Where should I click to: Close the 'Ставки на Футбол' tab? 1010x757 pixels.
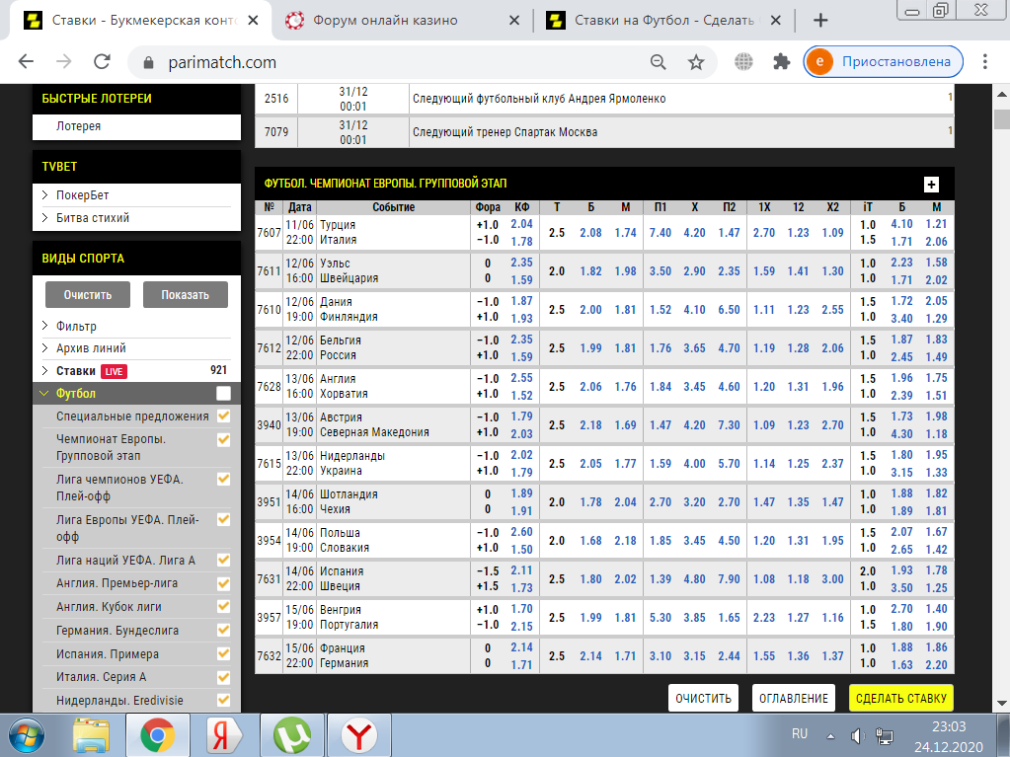[776, 21]
